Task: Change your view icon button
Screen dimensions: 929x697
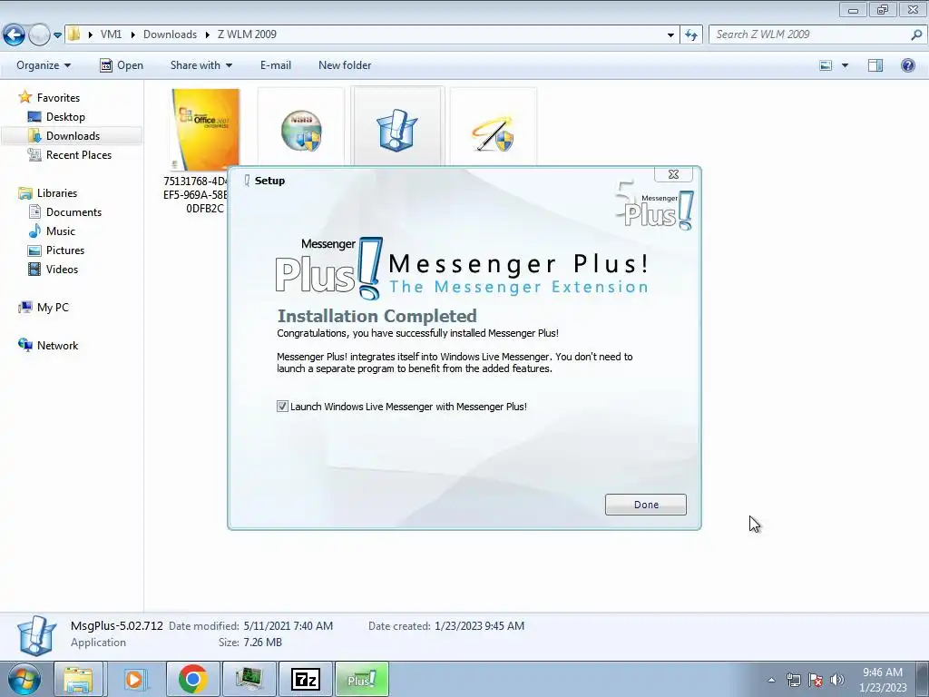Action: pyautogui.click(x=826, y=65)
